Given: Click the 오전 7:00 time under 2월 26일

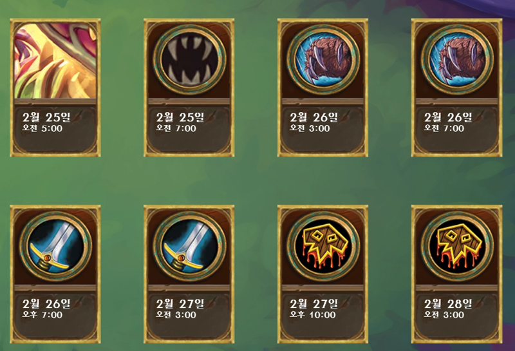Looking at the screenshot, I should coord(444,129).
